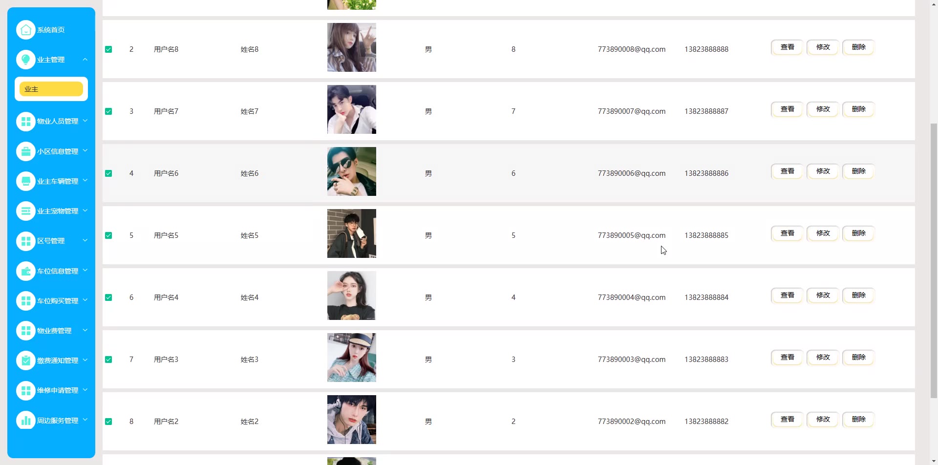This screenshot has height=465, width=938.
Task: Uncheck the checkbox for 用户名8 row
Action: 108,49
